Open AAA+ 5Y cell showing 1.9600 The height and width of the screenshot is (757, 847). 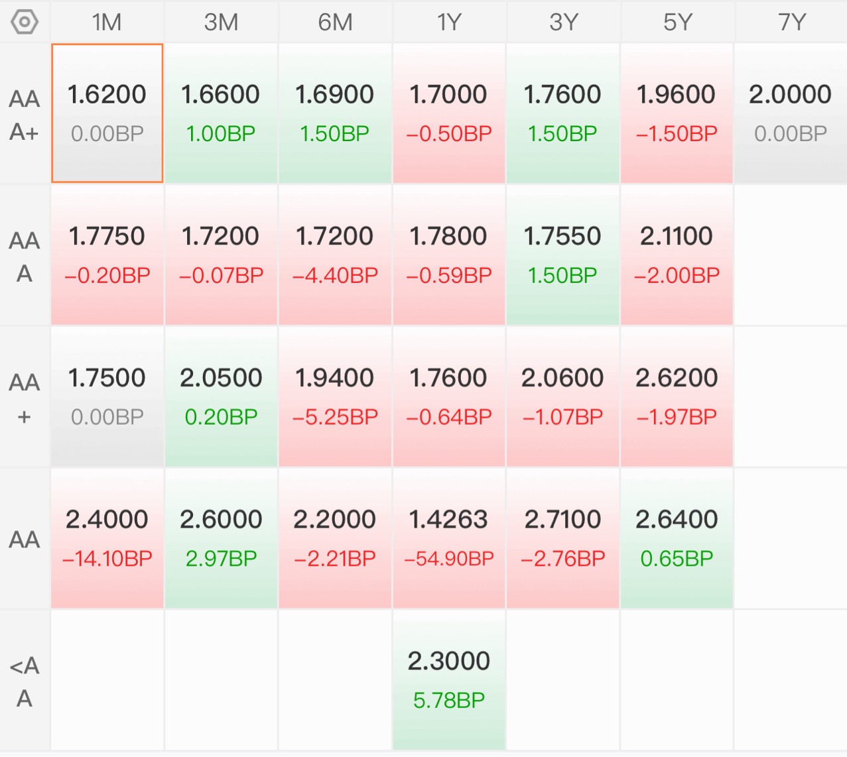coord(677,113)
